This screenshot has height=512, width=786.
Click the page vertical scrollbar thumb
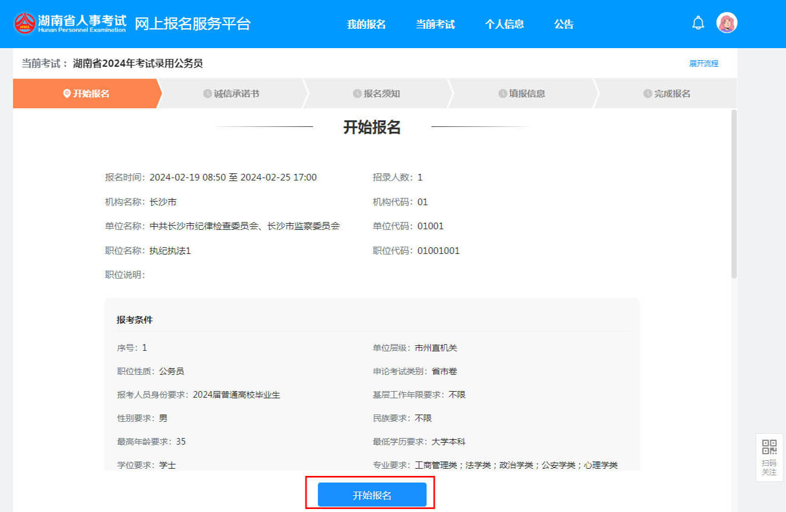(x=734, y=194)
